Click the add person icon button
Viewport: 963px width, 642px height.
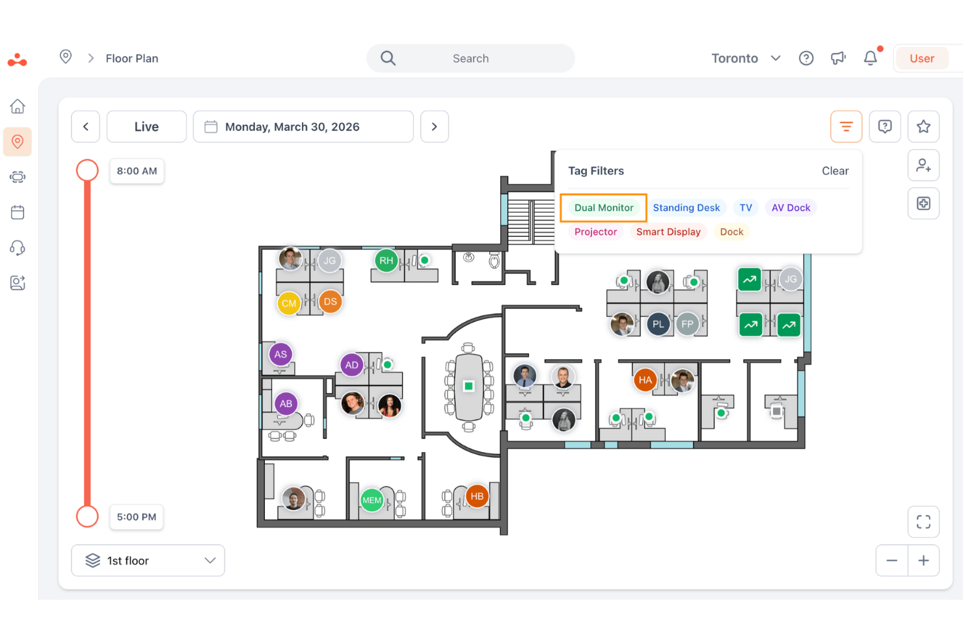click(x=923, y=165)
